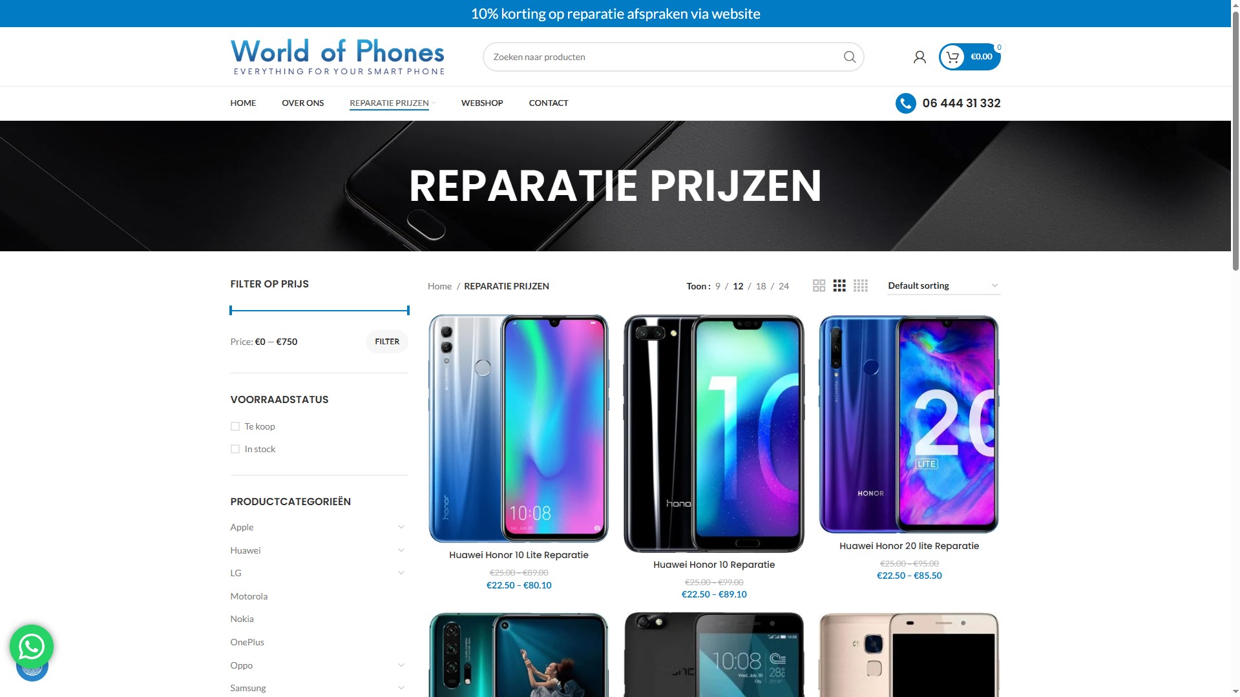Click the right price slider handle
The width and height of the screenshot is (1240, 697).
[x=408, y=311]
